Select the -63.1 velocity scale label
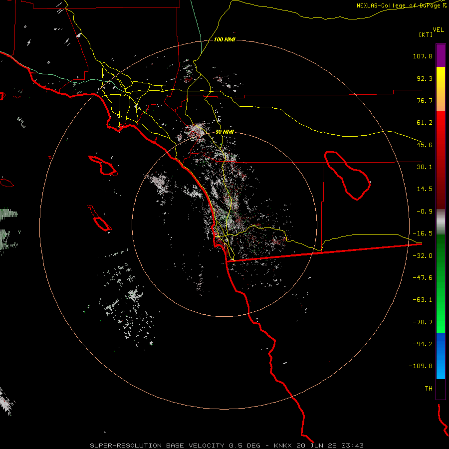 tap(423, 300)
